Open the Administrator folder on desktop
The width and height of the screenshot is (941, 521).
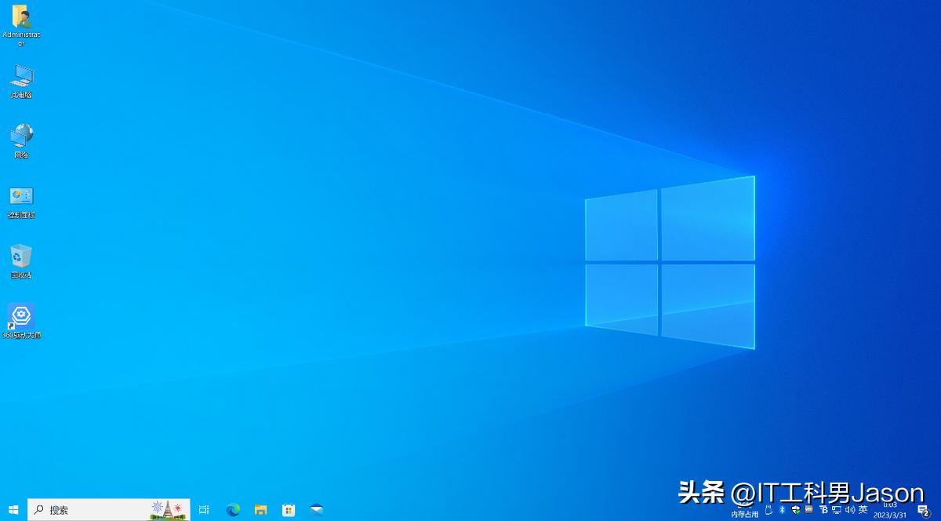coord(21,17)
